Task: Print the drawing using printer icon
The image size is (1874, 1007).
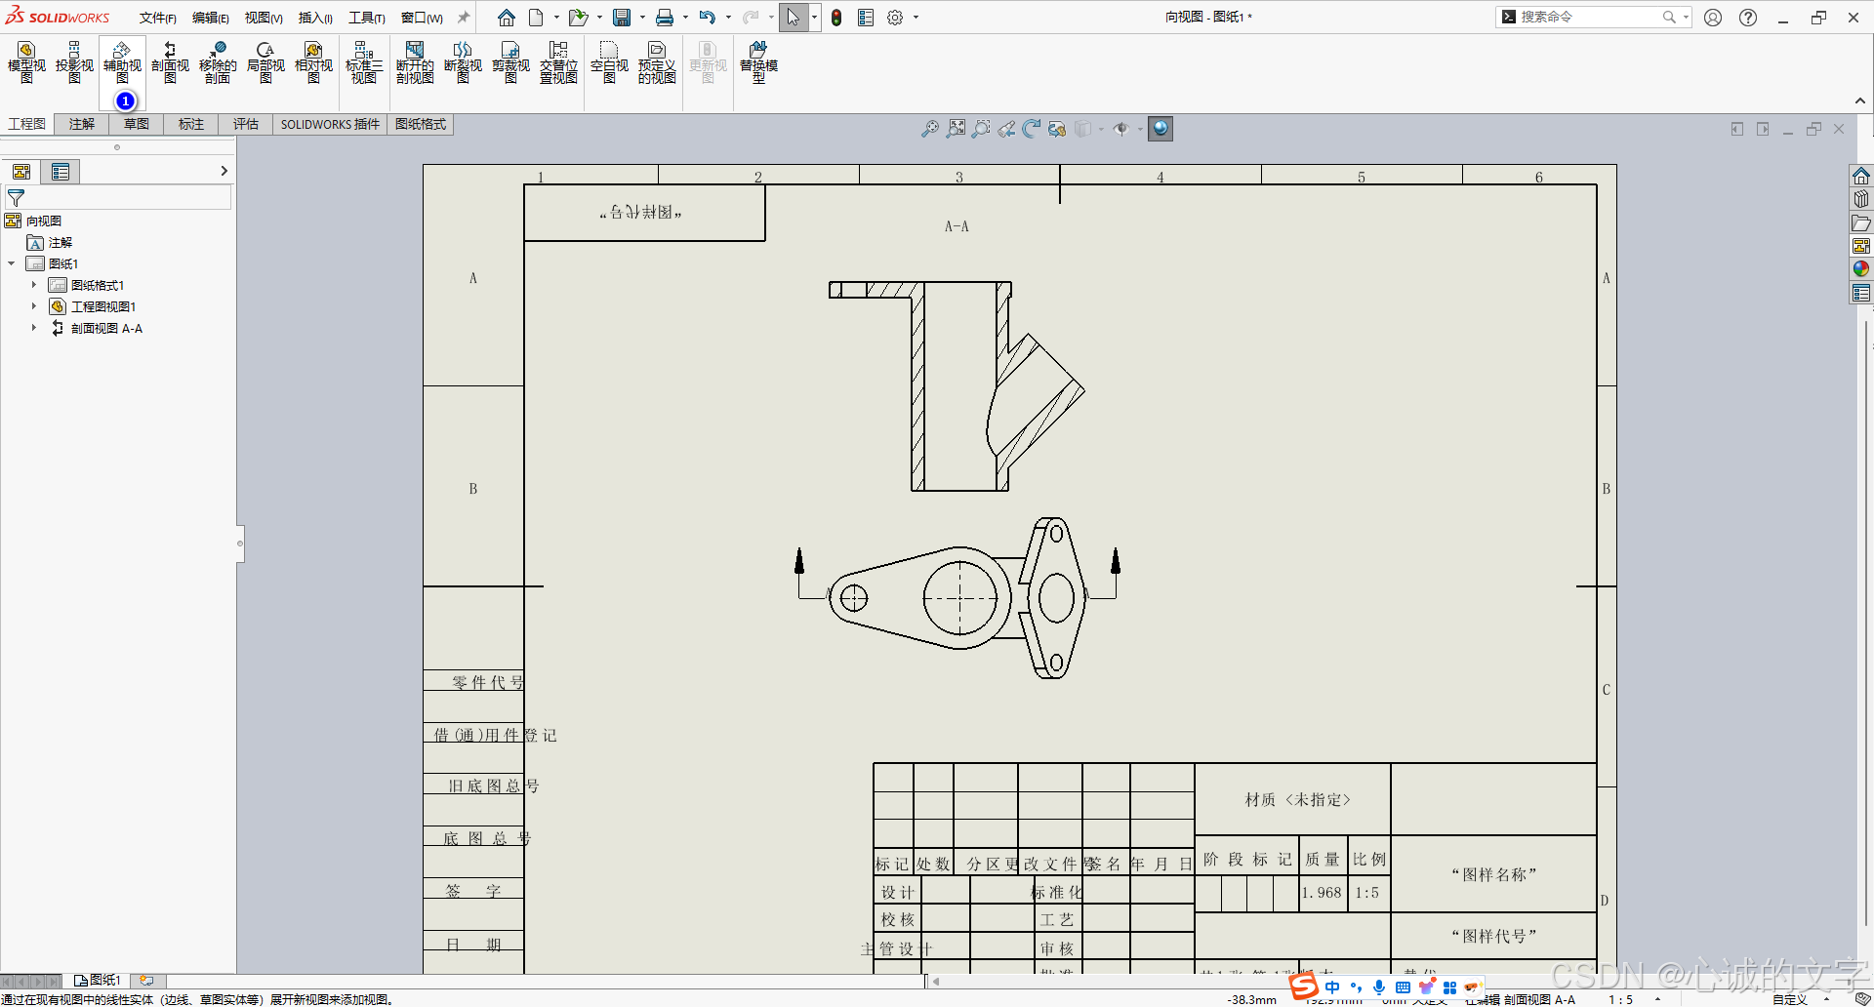Action: coord(665,18)
